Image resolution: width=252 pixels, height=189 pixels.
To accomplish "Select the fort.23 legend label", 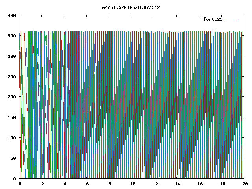I will tap(213, 19).
